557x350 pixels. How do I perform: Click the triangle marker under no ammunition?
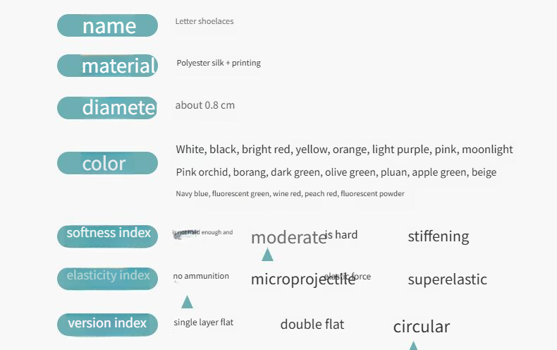187,302
